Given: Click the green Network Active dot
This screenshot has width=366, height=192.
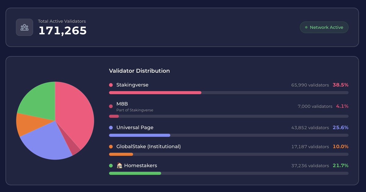Looking at the screenshot, I should (x=306, y=27).
